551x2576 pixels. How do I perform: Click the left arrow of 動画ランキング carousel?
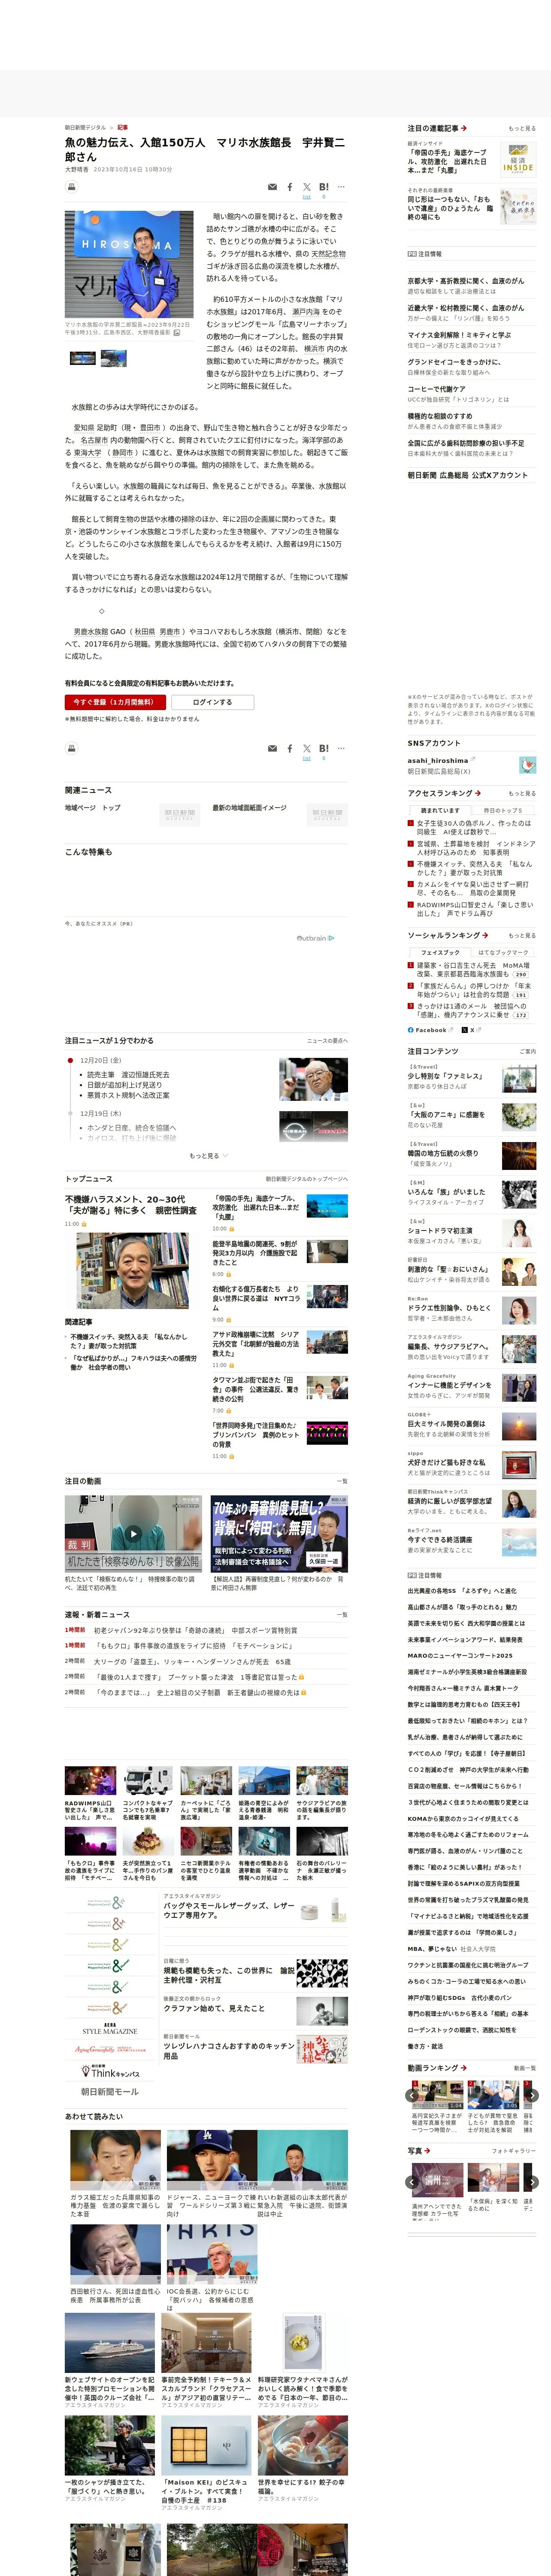413,2095
